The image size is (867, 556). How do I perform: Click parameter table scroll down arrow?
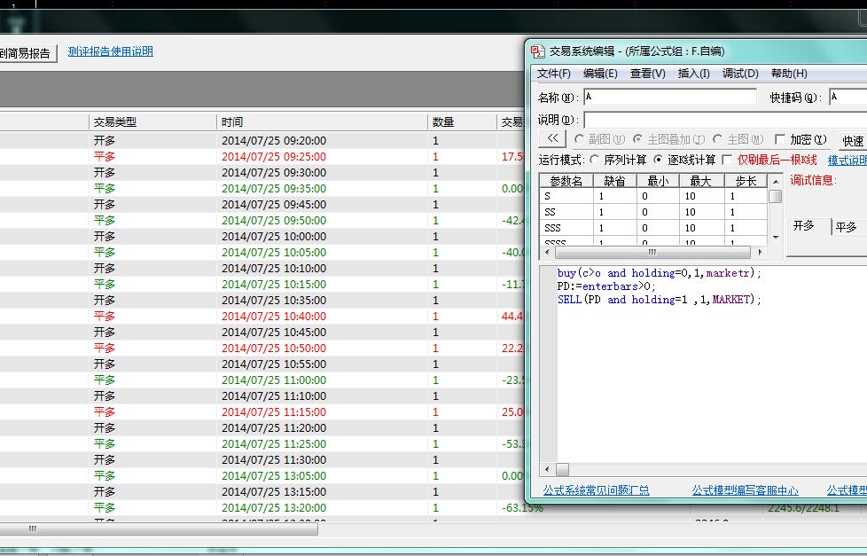coord(776,238)
